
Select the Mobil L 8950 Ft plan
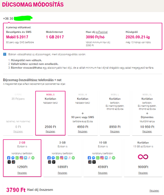[x=115, y=113]
